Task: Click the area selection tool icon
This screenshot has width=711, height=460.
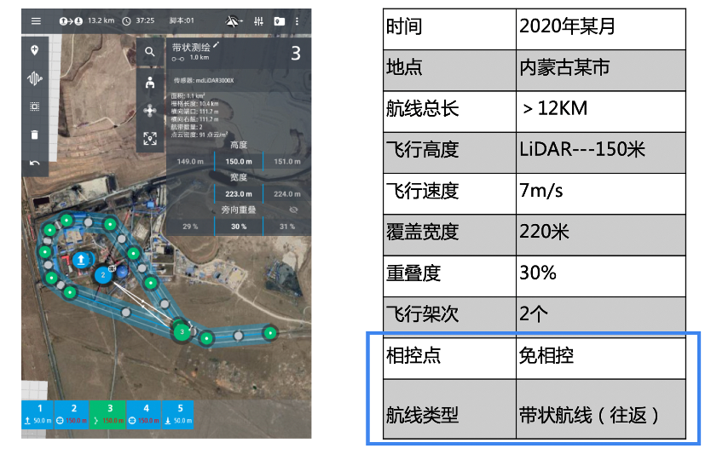Action: [35, 106]
